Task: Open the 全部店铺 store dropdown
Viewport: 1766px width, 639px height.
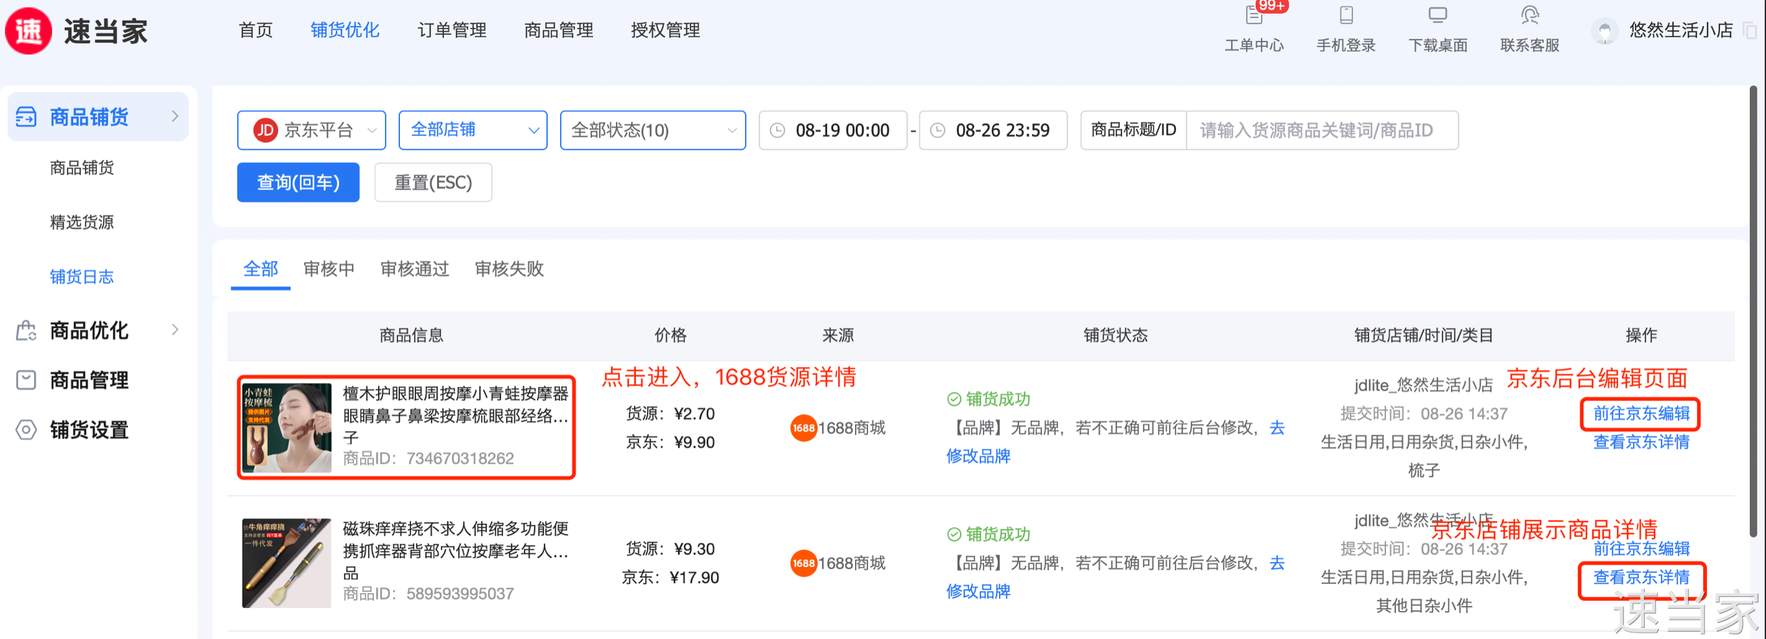Action: (473, 130)
